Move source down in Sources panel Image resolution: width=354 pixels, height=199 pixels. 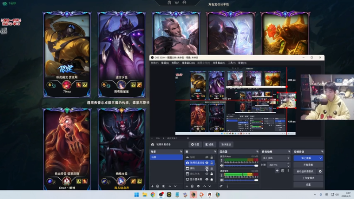[210, 186]
